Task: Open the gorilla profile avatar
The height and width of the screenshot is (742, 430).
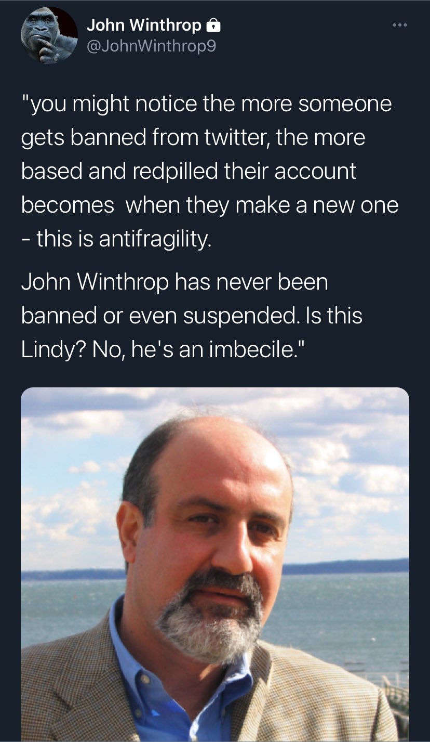Action: coord(49,35)
